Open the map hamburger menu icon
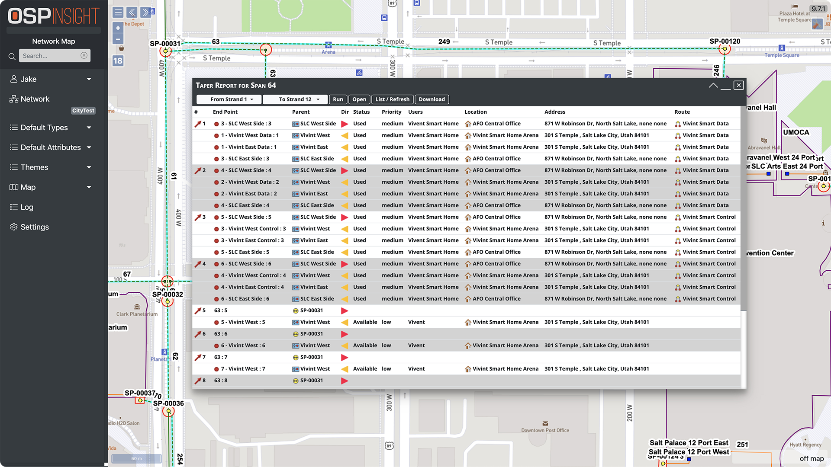Viewport: 831px width, 467px height. (x=118, y=12)
